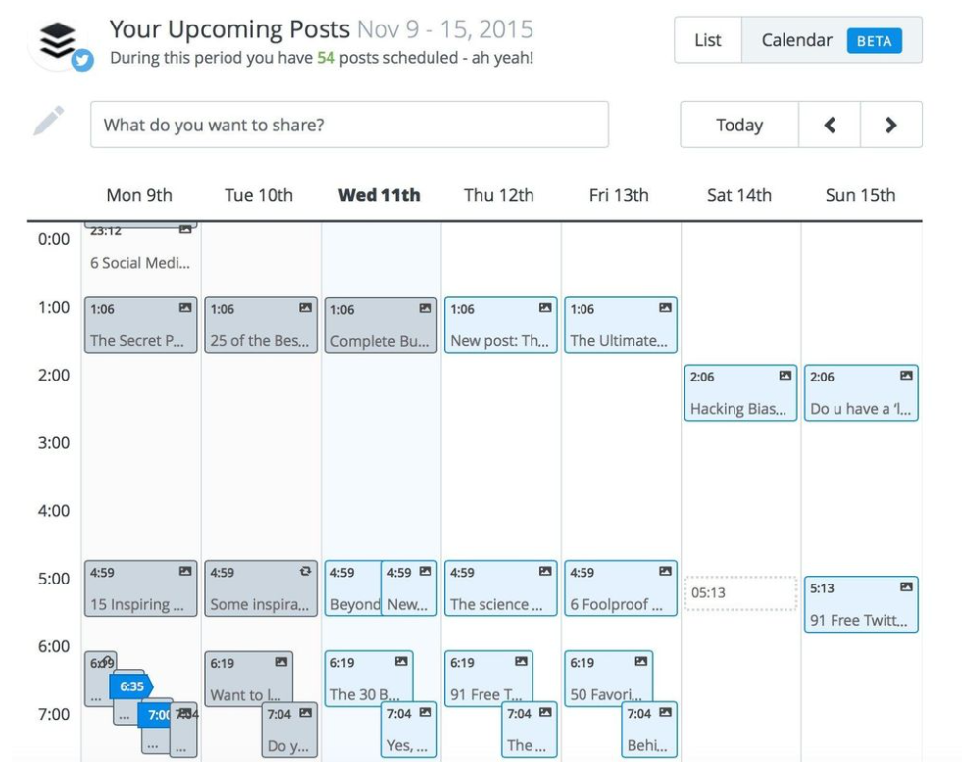This screenshot has width=962, height=762.
Task: Switch to the Calendar view tab
Action: point(832,40)
